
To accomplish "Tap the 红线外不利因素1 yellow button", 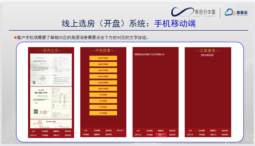I will pyautogui.click(x=103, y=58).
